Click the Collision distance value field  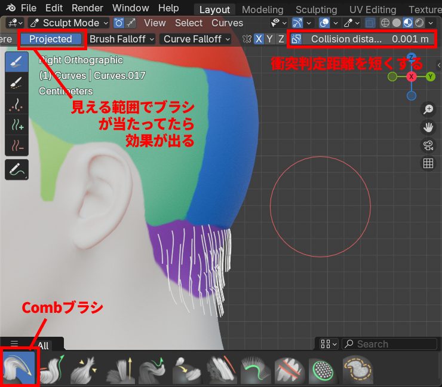[x=369, y=39]
